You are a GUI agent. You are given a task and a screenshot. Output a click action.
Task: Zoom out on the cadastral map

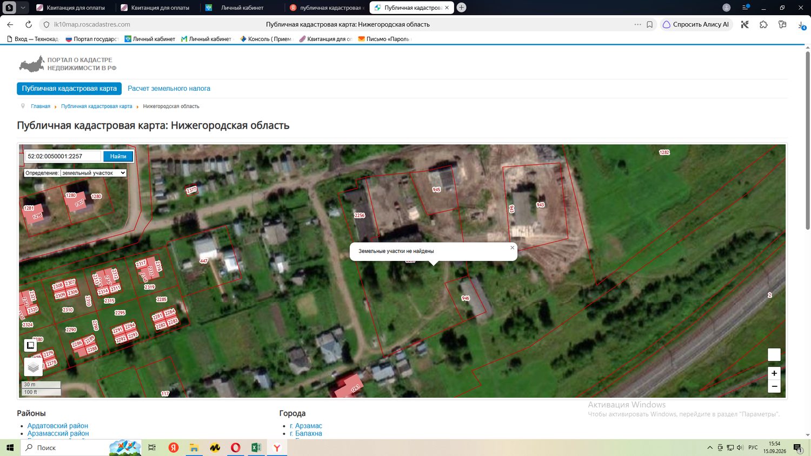pos(774,386)
